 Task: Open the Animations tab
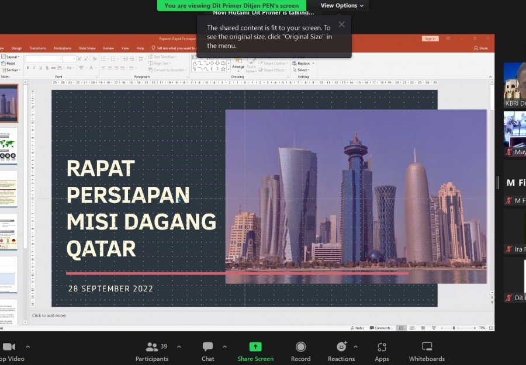[63, 48]
